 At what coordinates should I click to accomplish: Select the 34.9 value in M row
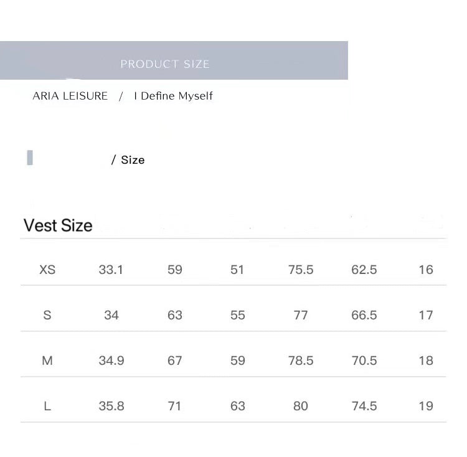coord(111,360)
